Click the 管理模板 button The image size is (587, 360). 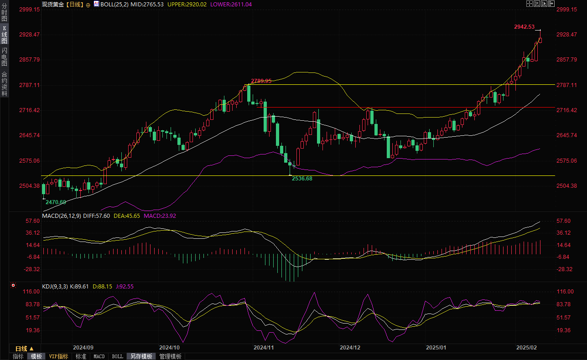pyautogui.click(x=170, y=356)
